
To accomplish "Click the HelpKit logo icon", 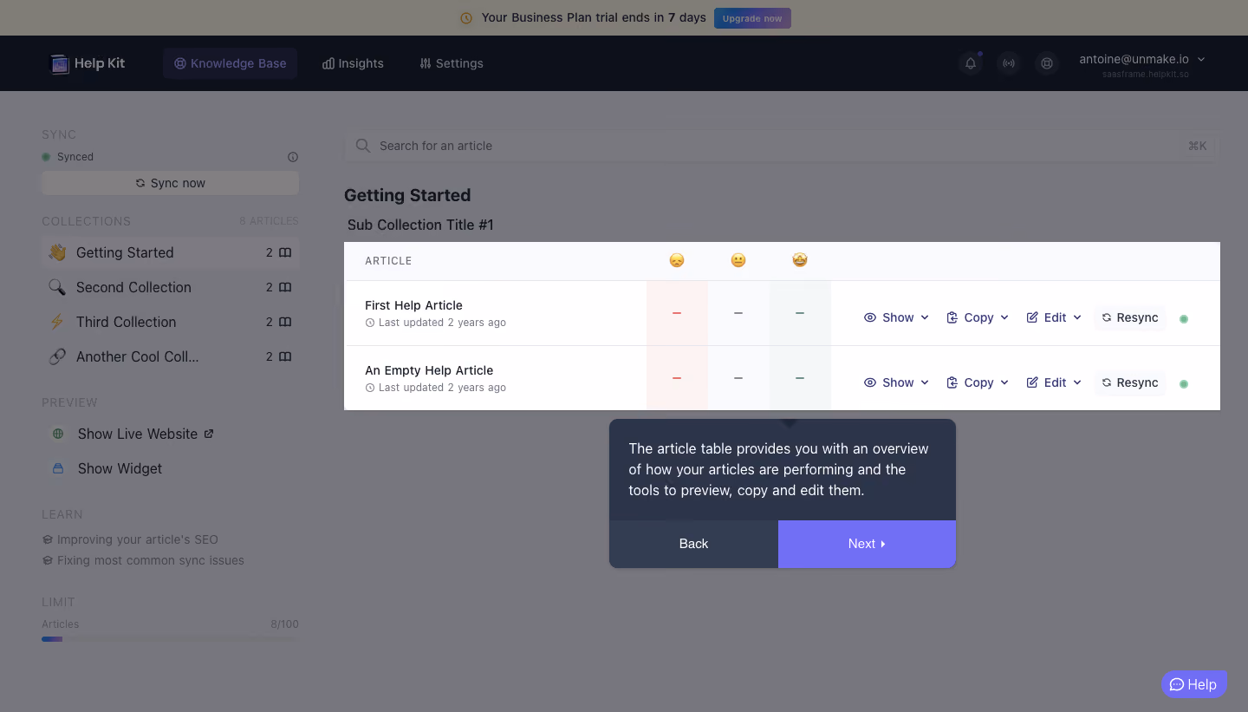I will click(x=60, y=63).
